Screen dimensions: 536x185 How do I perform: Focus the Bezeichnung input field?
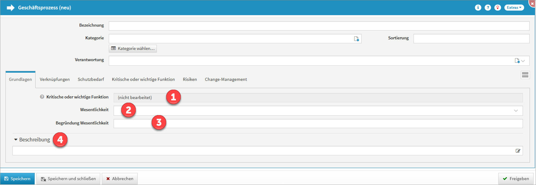[319, 26]
